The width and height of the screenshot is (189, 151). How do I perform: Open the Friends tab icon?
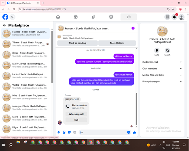[93, 17]
